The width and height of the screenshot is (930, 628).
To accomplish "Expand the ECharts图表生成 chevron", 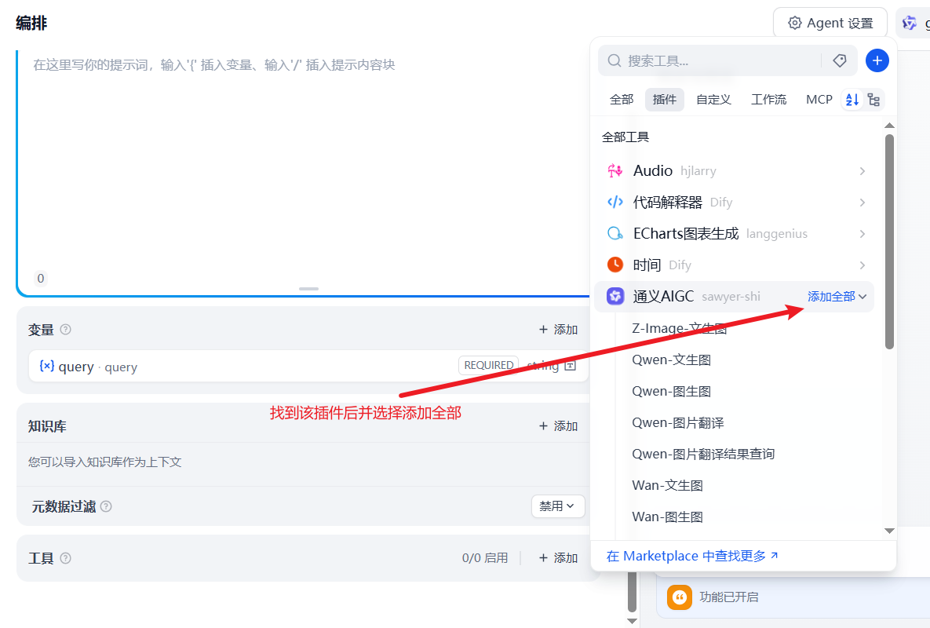I will (x=863, y=234).
